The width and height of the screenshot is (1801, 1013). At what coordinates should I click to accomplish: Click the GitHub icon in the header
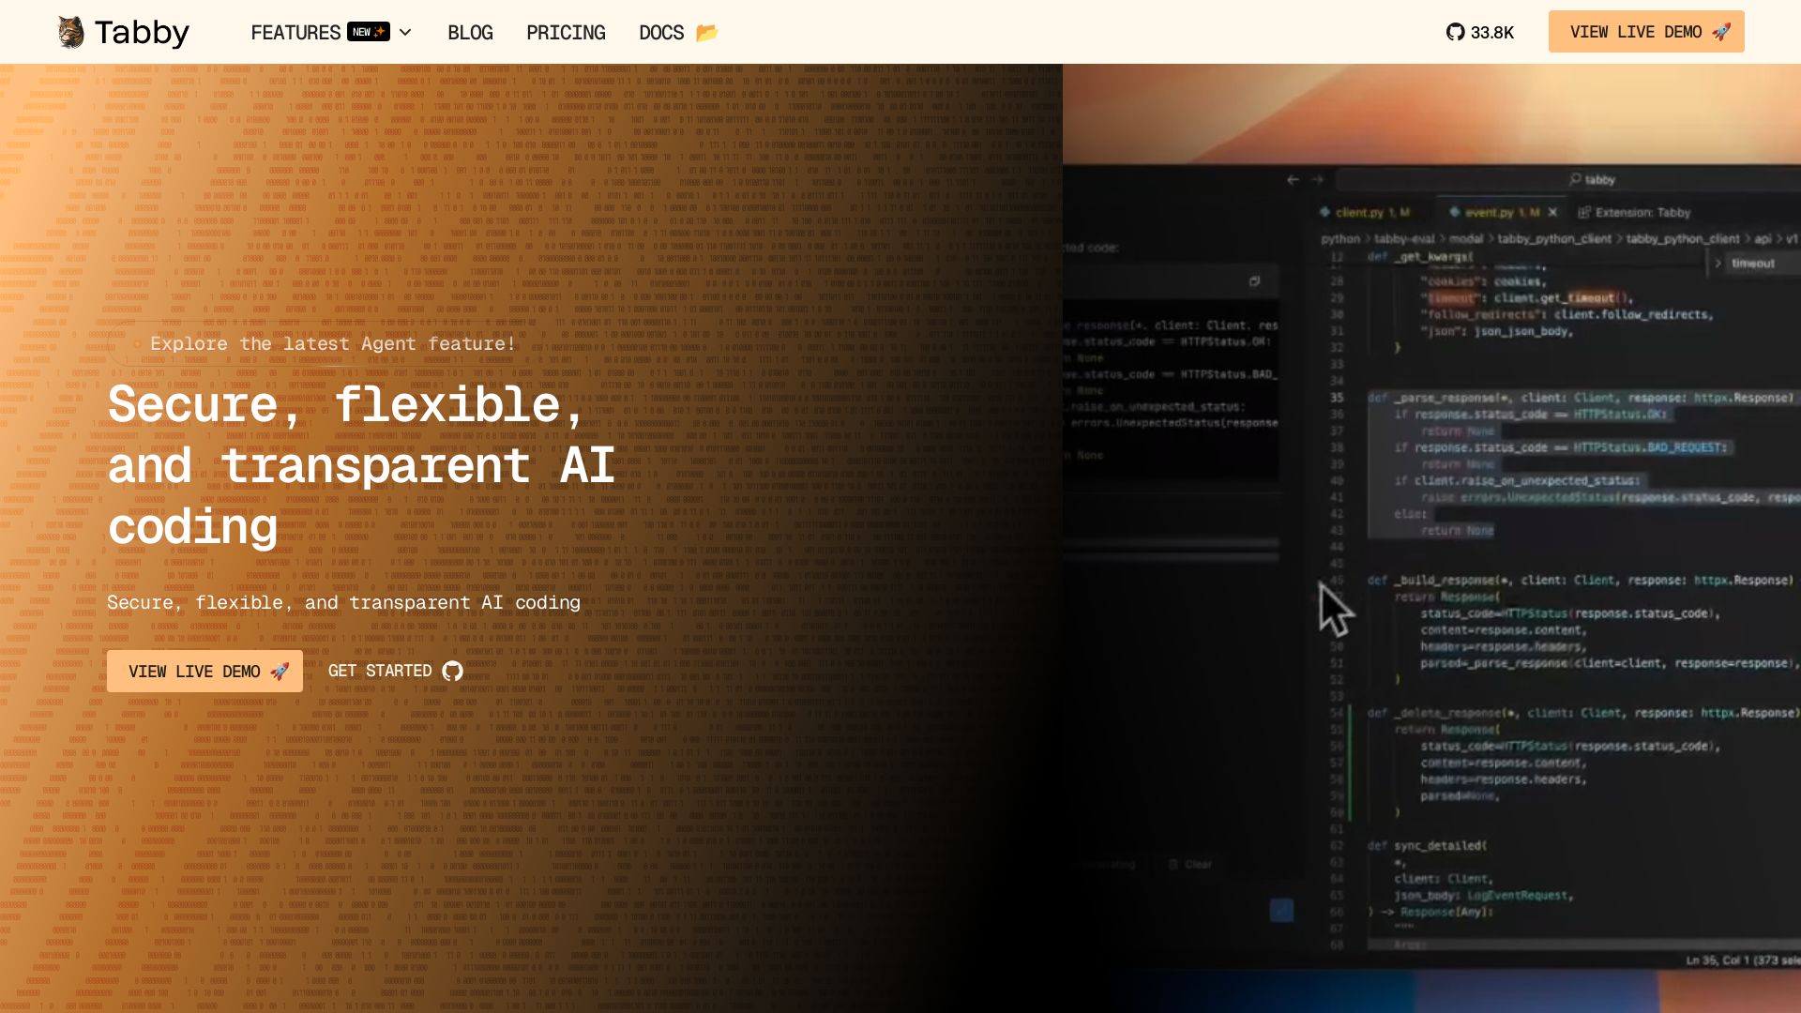click(x=1455, y=32)
